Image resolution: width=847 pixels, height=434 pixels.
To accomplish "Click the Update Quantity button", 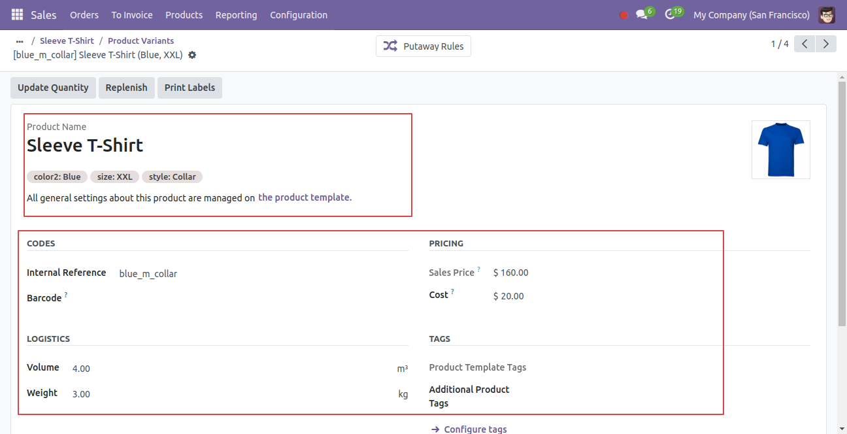I will tap(53, 88).
